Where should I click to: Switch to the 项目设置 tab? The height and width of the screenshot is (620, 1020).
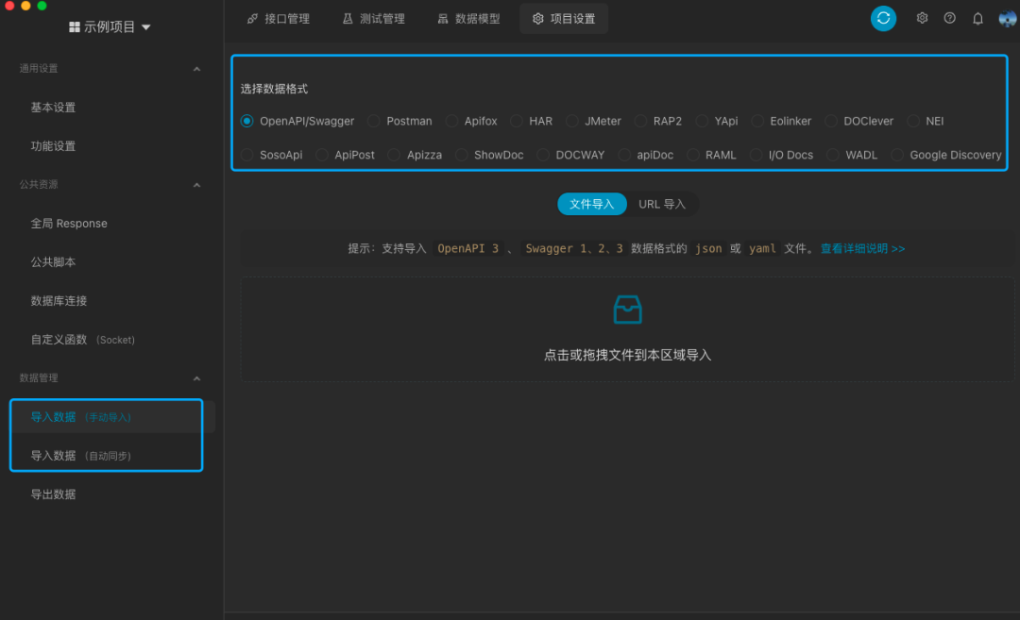pos(564,19)
